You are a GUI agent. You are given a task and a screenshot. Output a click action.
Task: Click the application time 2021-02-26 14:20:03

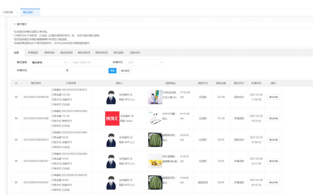[256, 119]
